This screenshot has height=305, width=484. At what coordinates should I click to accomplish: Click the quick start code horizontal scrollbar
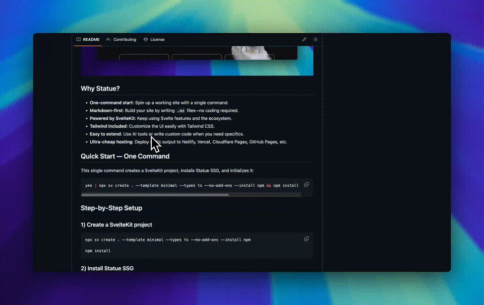pos(156,194)
